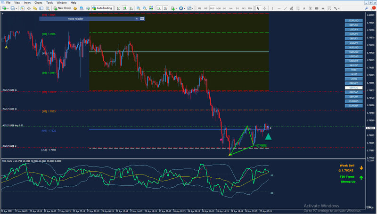Select the horizontal line drawing tool
This screenshot has width=377, height=214.
[x=279, y=8]
